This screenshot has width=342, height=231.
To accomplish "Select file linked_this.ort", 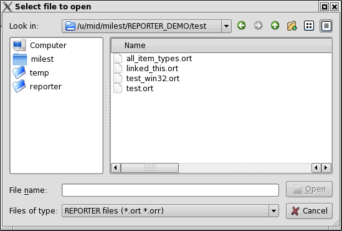I will point(152,69).
